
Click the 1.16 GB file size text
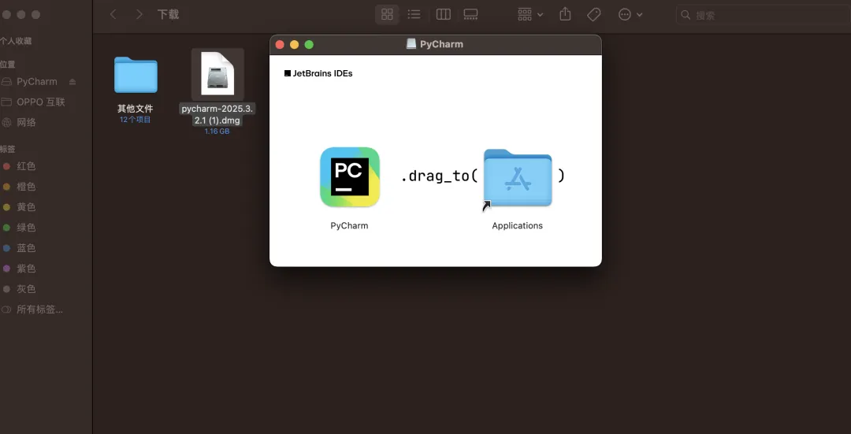(x=217, y=132)
